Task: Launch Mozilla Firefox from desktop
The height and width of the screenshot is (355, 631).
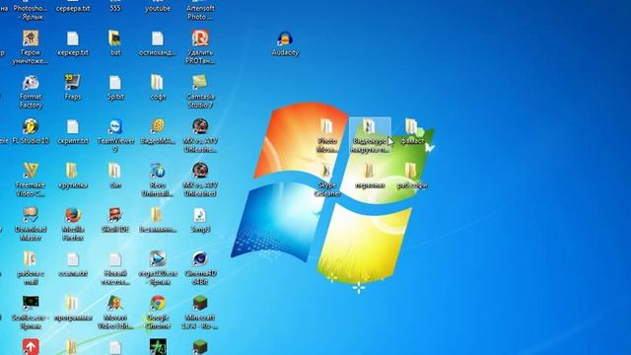Action: click(73, 215)
